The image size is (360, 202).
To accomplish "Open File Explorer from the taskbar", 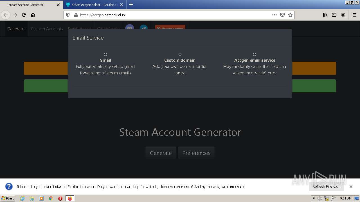I will pyautogui.click(x=32, y=198).
